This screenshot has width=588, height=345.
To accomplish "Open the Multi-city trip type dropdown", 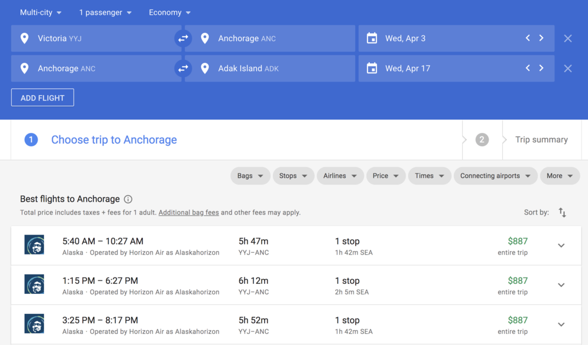I will [41, 12].
